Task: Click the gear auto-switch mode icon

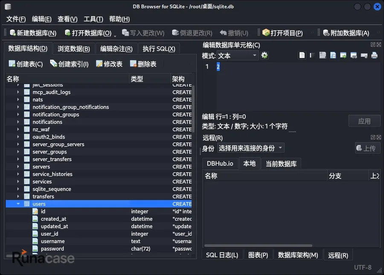Action: pos(264,56)
